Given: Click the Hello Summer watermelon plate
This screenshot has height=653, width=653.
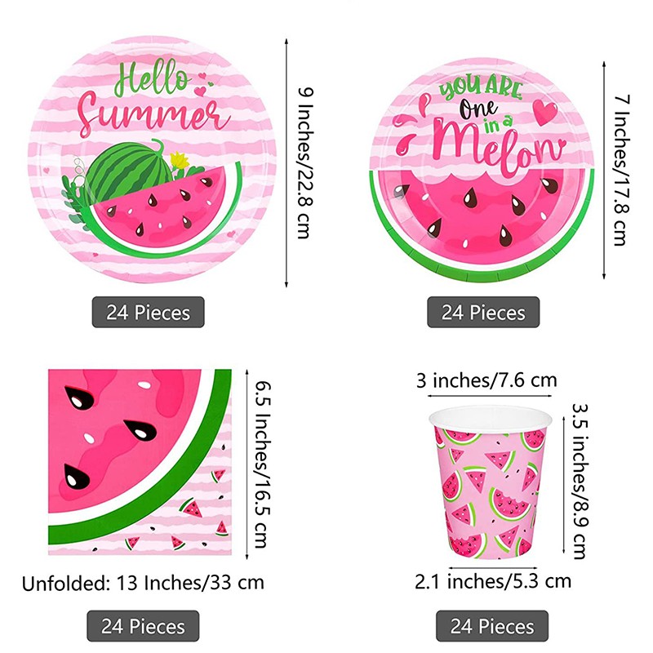Looking at the screenshot, I should (152, 158).
